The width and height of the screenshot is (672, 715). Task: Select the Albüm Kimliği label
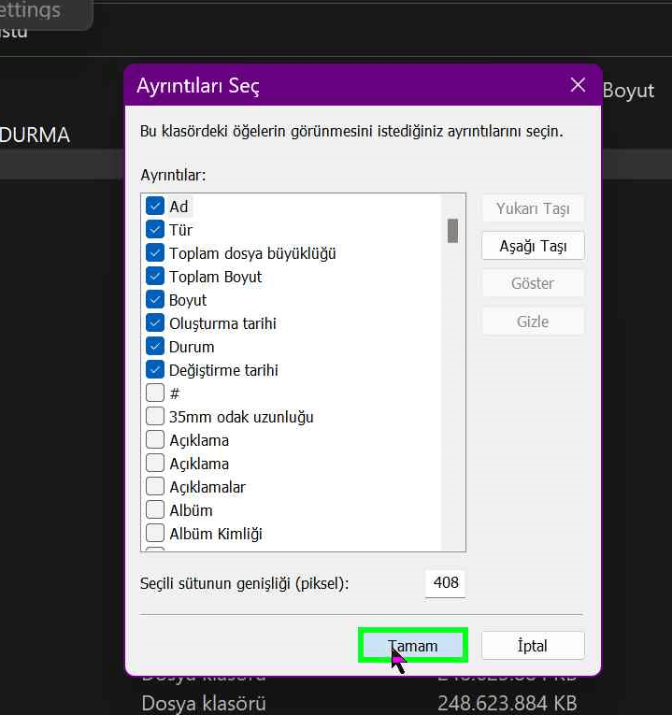tap(216, 534)
